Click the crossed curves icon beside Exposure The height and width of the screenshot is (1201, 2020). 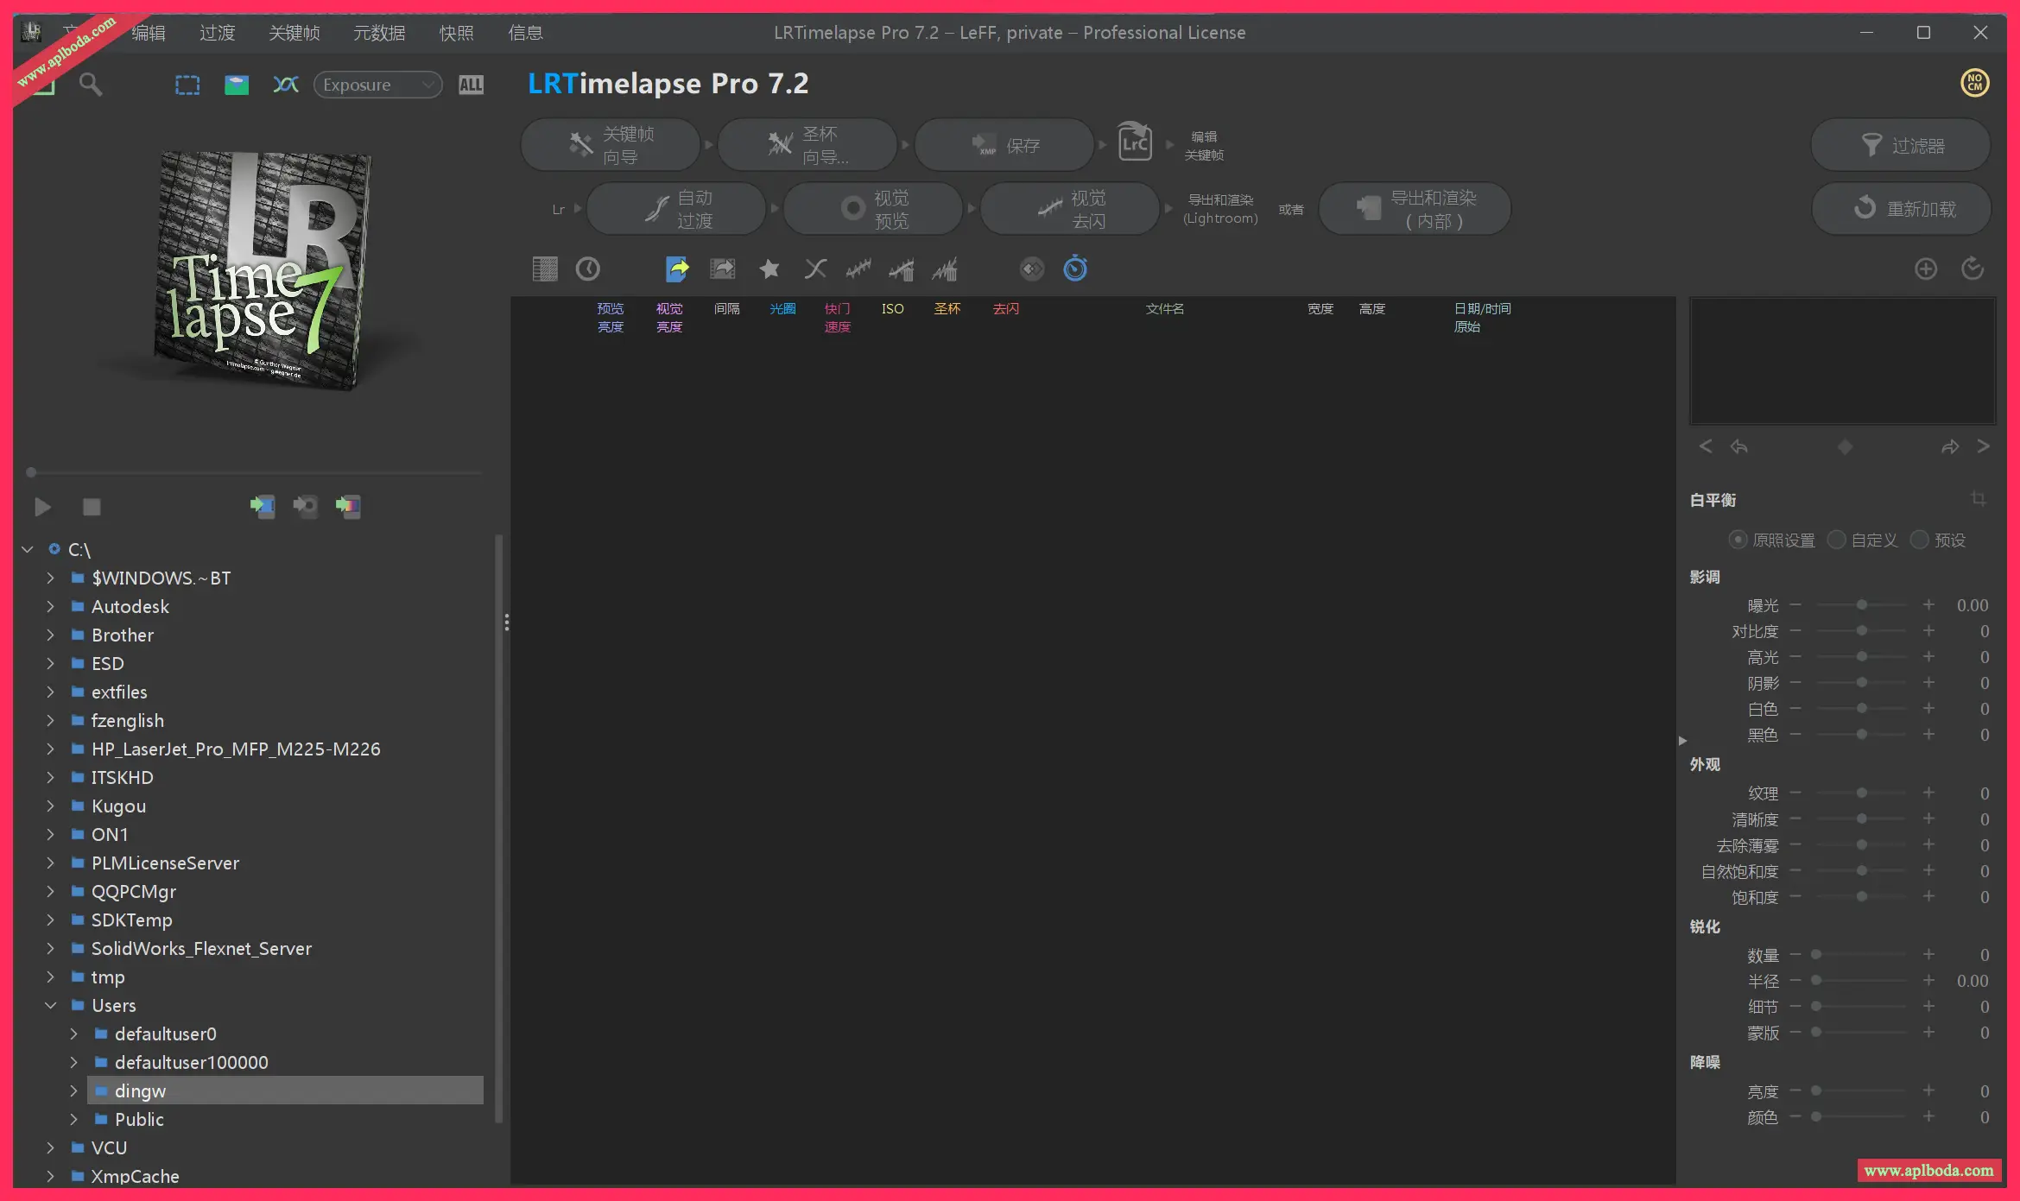pyautogui.click(x=285, y=84)
